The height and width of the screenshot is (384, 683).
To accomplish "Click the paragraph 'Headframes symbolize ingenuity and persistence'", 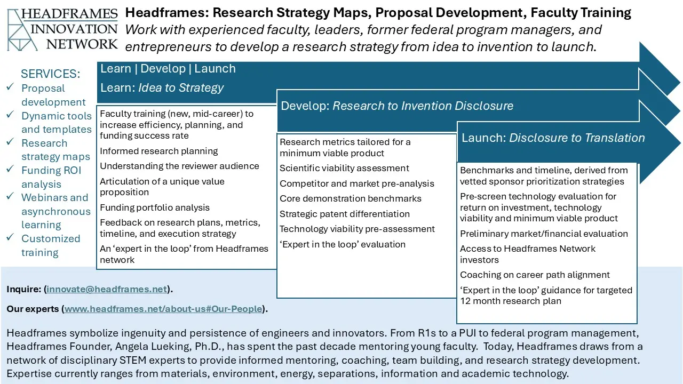I will (324, 354).
